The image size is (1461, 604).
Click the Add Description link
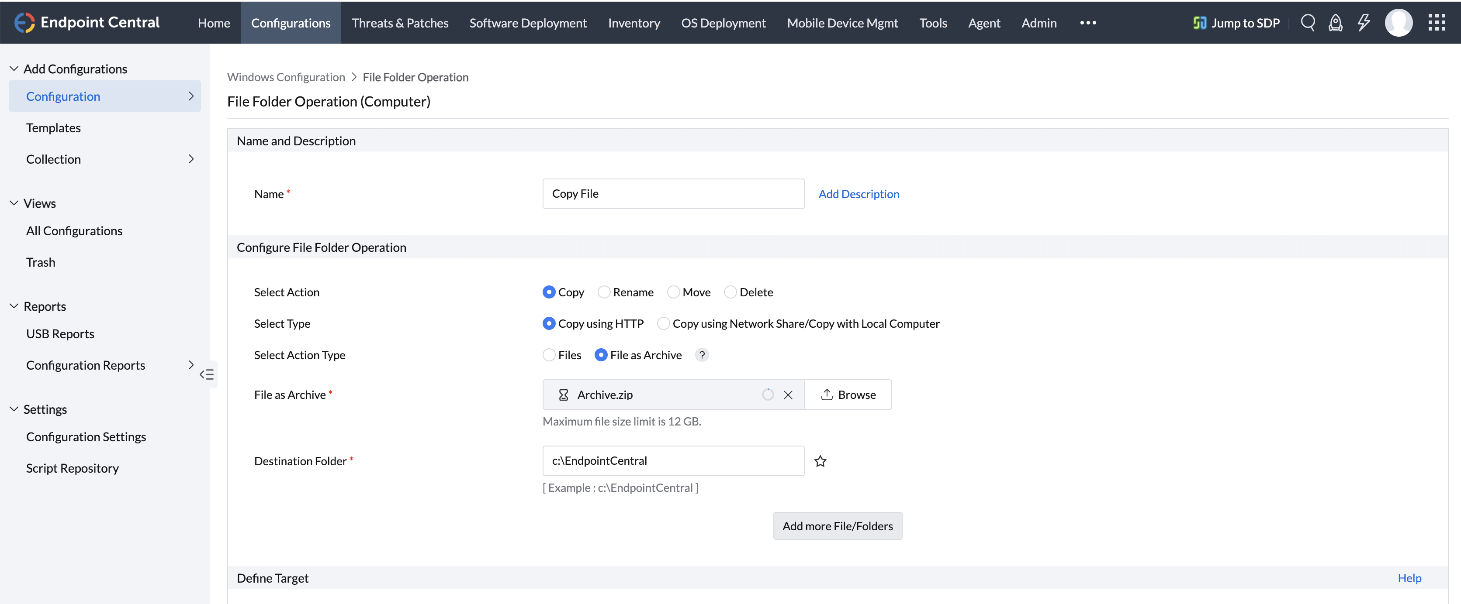pos(858,194)
